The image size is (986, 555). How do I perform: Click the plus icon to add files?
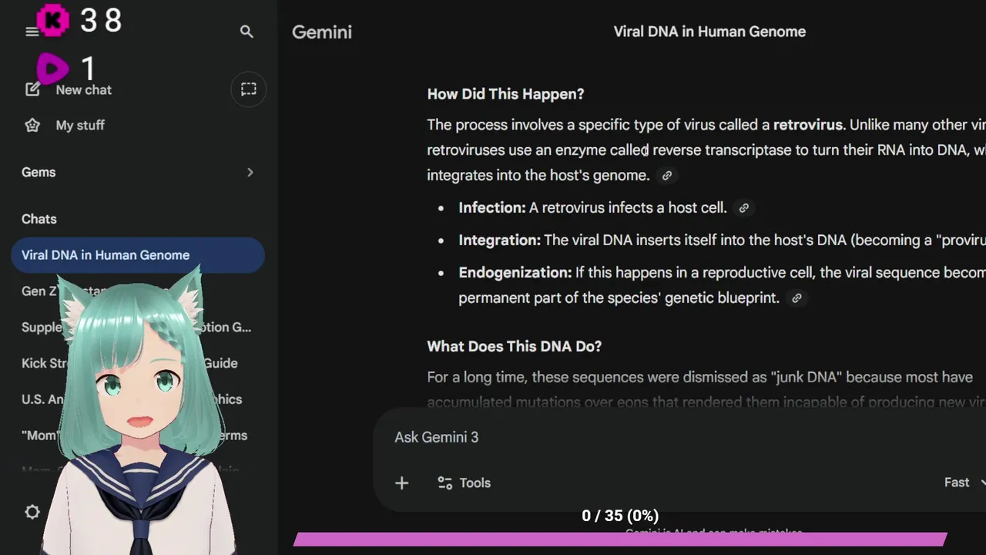tap(401, 483)
